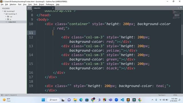Image resolution: width=183 pixels, height=103 pixels.
Task: Show hidden system tray icons
Action: (152, 100)
